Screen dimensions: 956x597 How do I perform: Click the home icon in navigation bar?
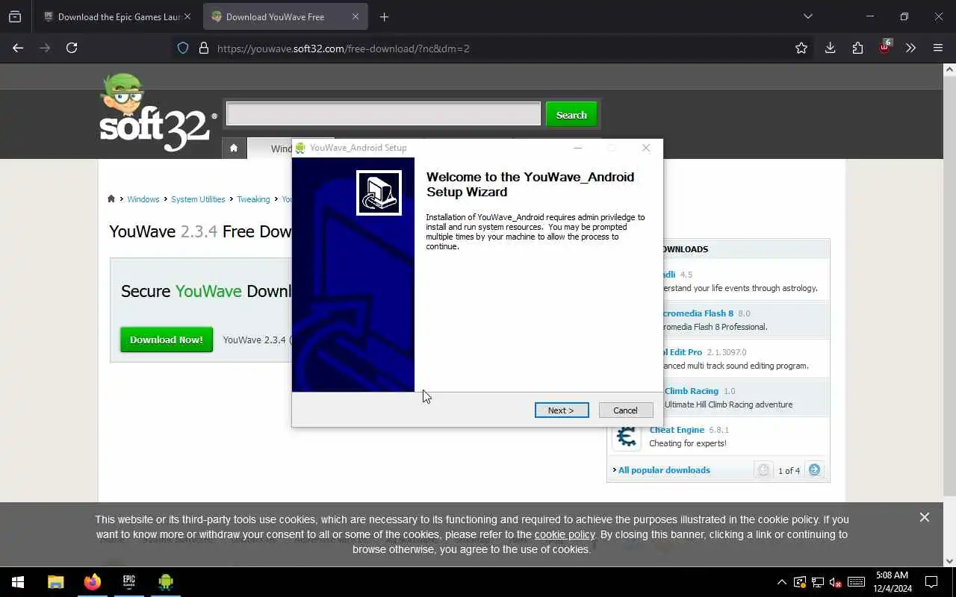click(234, 148)
